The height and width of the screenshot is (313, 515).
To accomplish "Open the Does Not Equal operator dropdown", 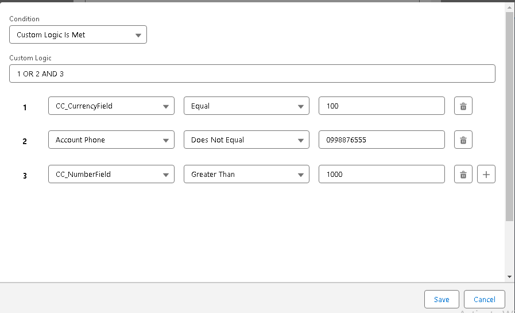I will point(246,140).
